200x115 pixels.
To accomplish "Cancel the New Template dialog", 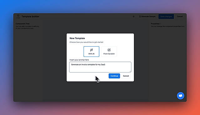I will 126,76.
